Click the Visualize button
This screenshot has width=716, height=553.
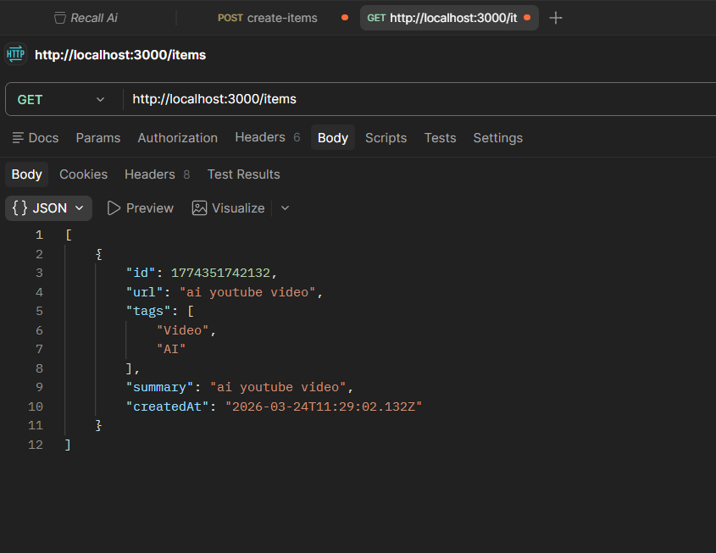pyautogui.click(x=228, y=208)
